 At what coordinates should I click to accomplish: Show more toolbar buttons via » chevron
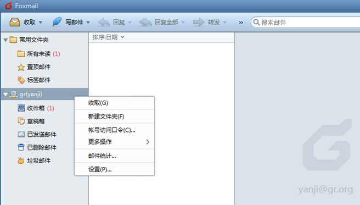click(241, 23)
